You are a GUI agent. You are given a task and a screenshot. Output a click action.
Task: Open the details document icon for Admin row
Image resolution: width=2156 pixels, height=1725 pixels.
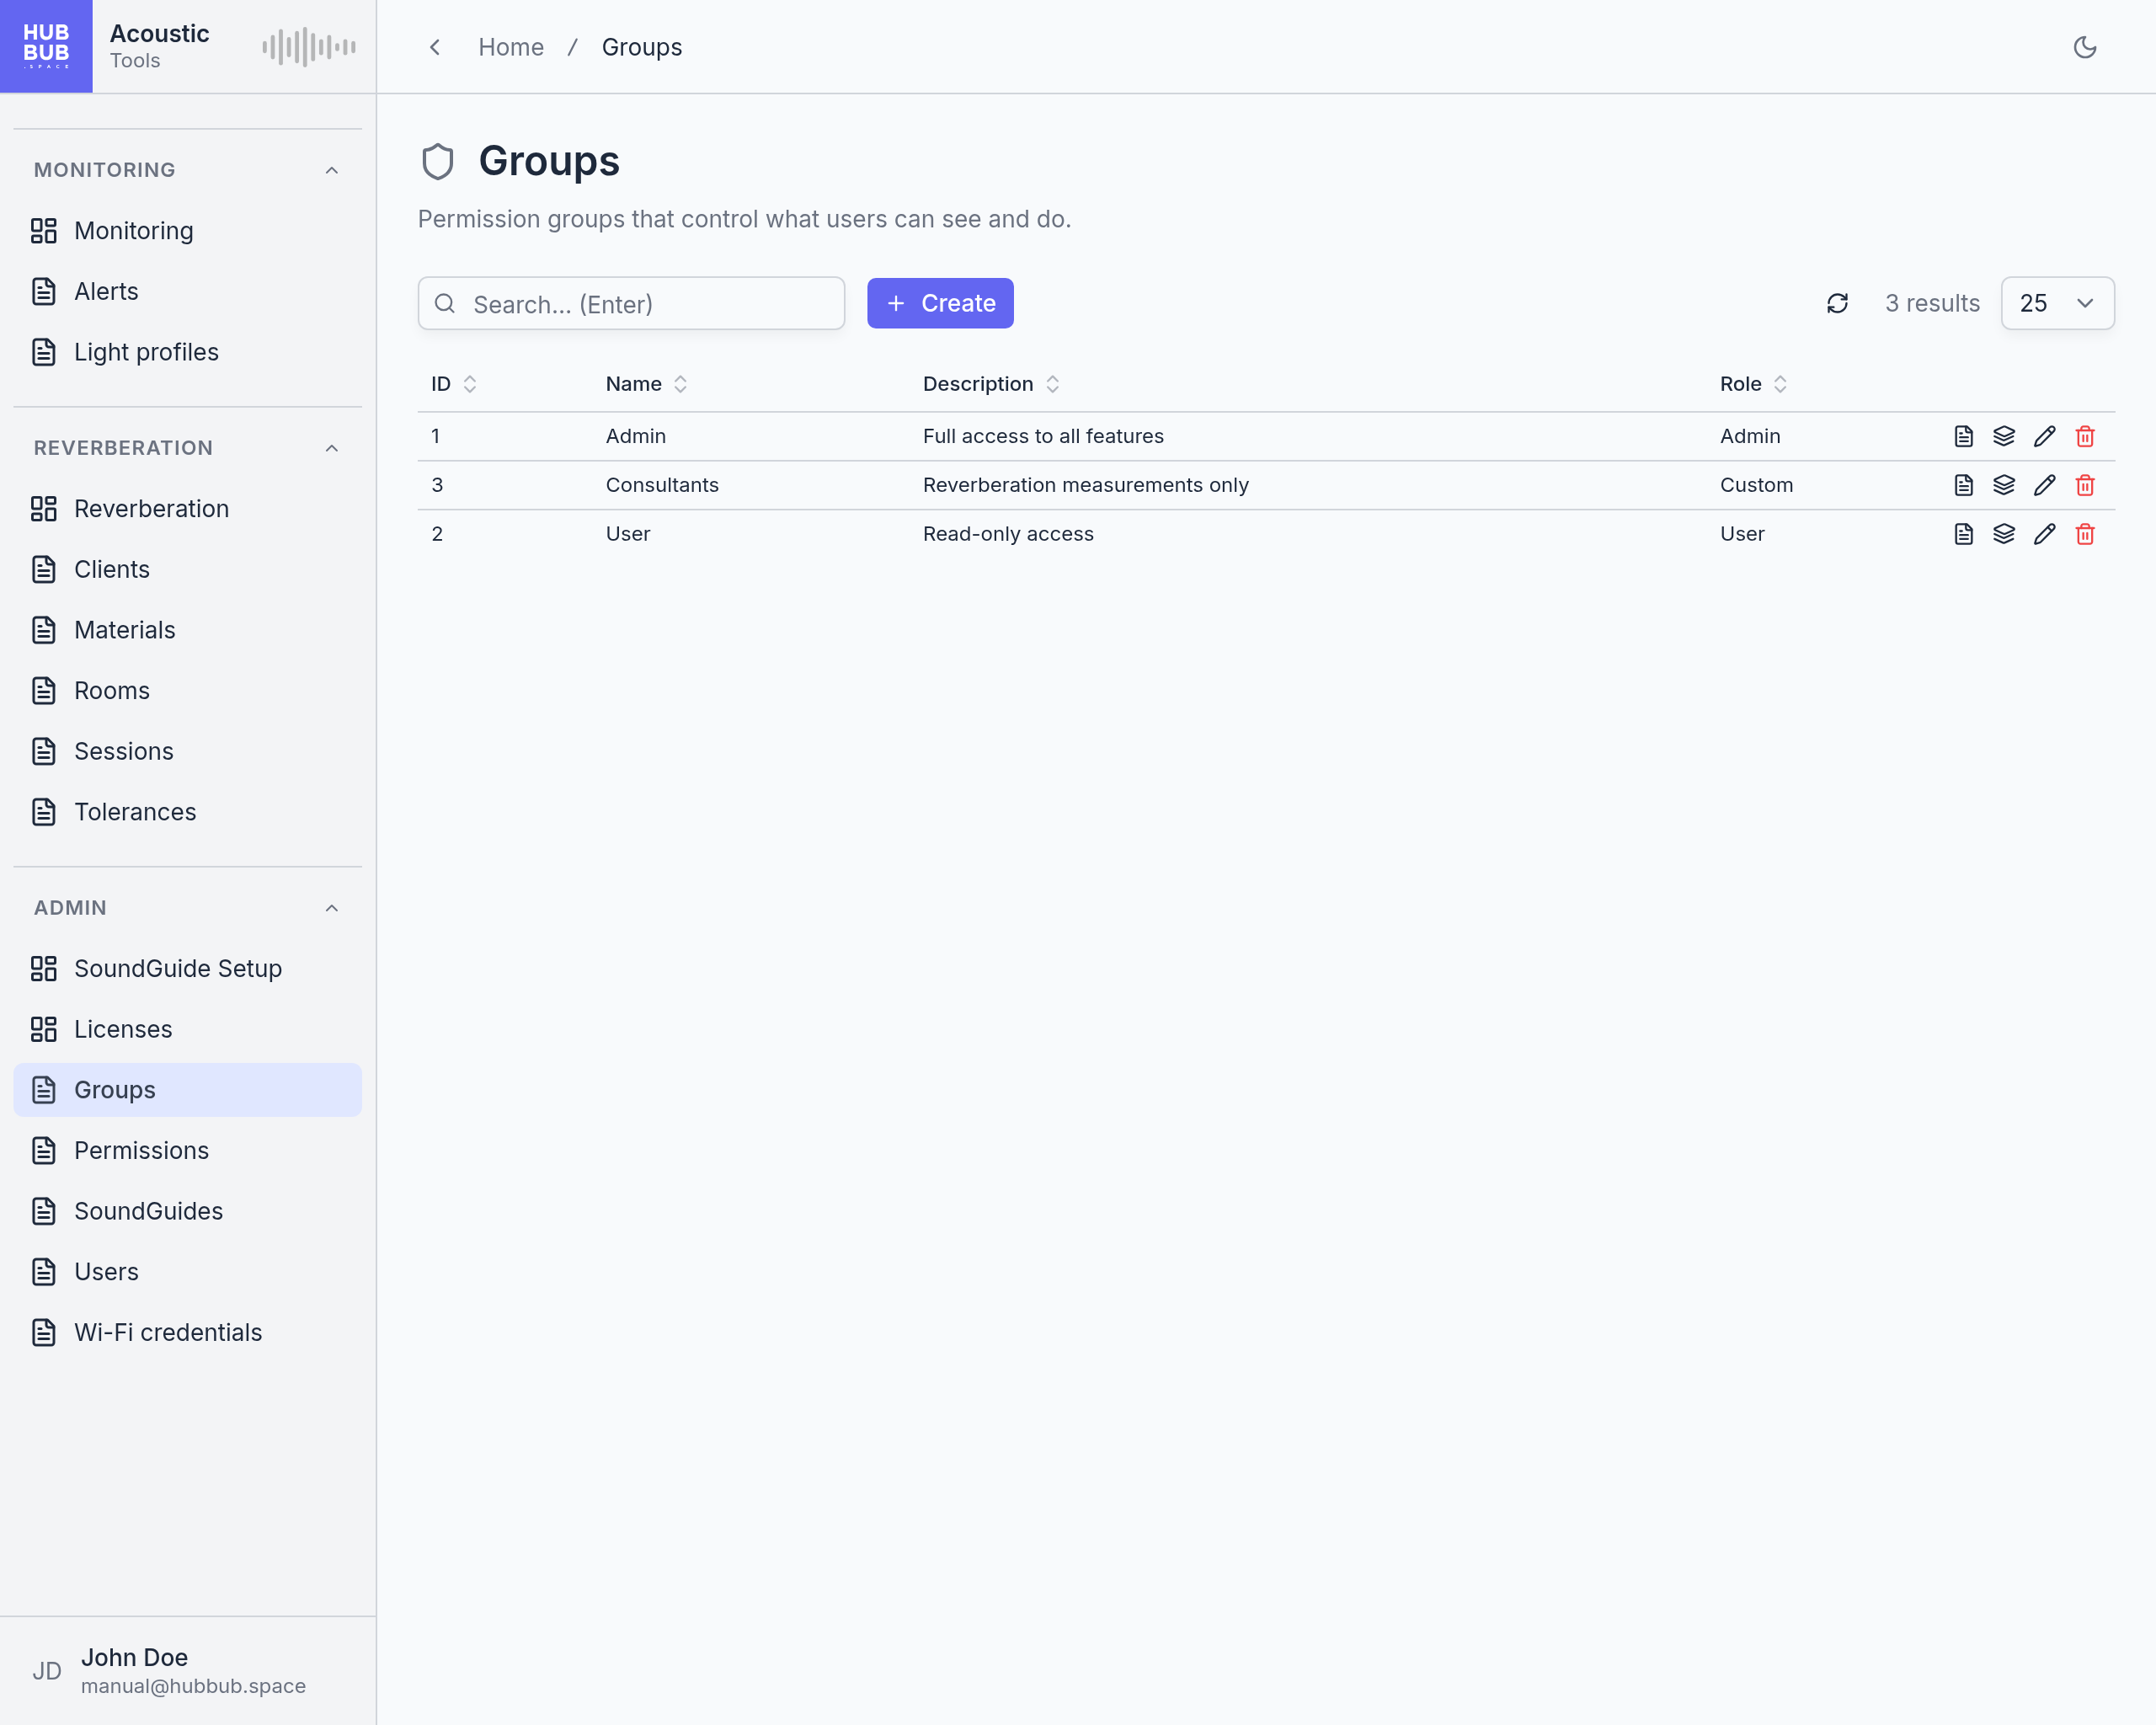pyautogui.click(x=1963, y=436)
